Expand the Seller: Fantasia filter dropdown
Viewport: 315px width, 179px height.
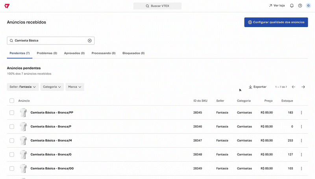coord(23,87)
